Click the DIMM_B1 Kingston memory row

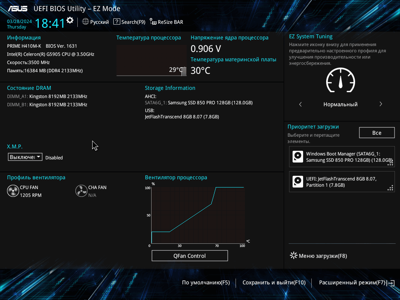tap(47, 105)
